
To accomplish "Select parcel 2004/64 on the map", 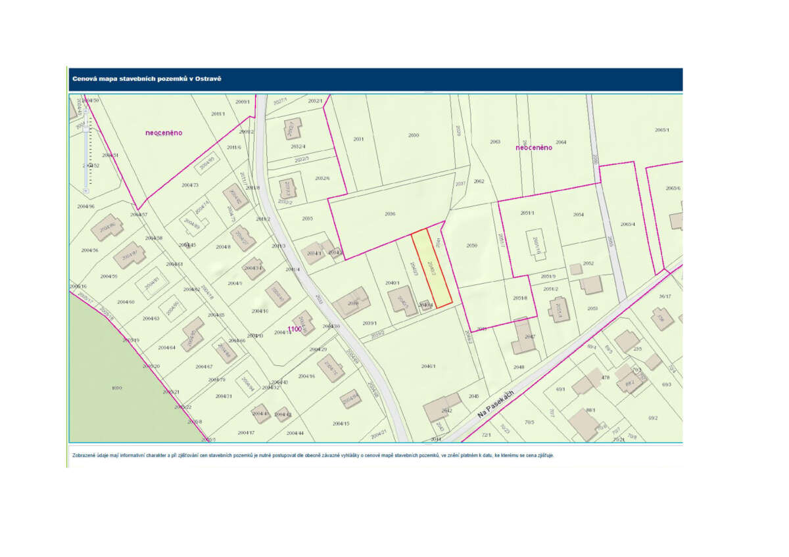I will pos(167,347).
